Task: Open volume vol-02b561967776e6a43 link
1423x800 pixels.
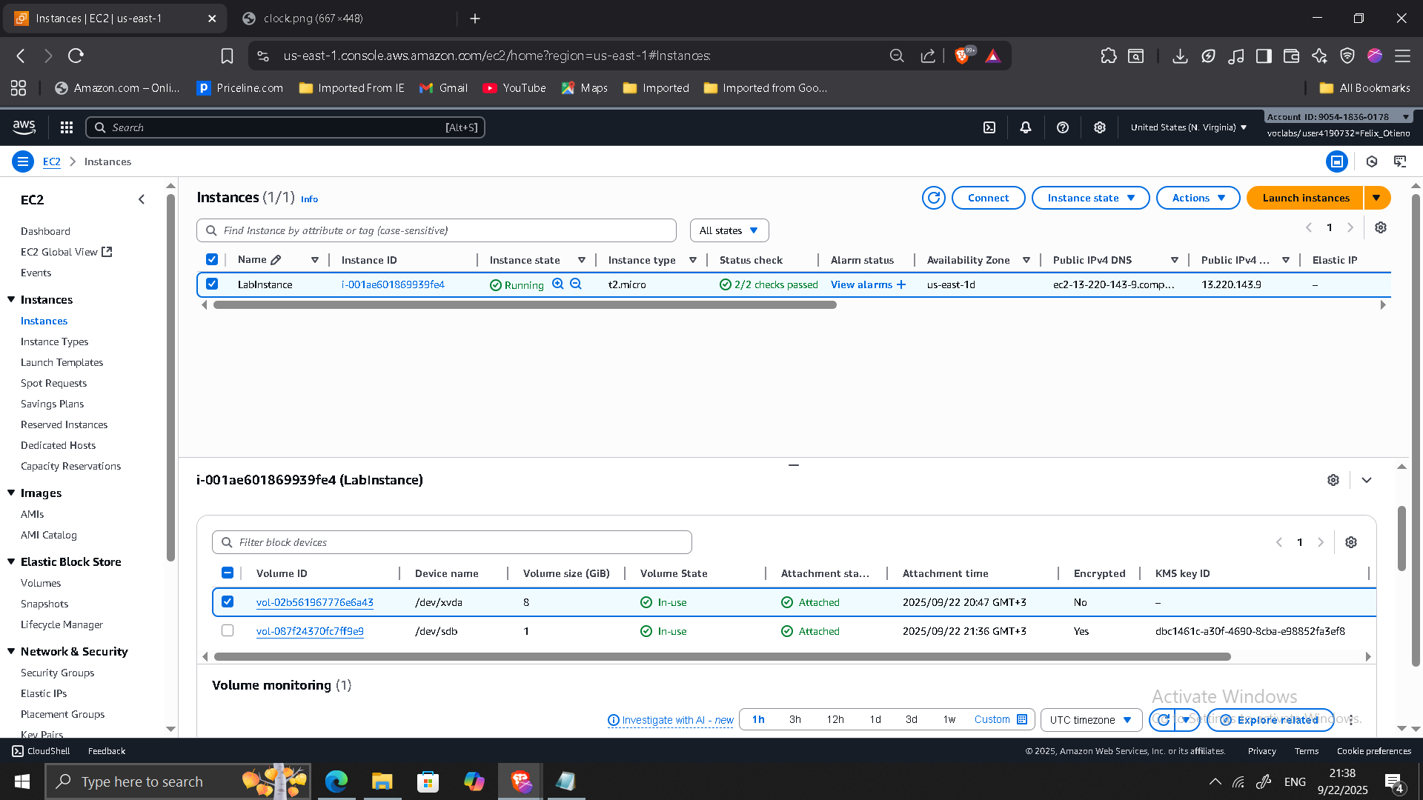Action: pos(314,602)
